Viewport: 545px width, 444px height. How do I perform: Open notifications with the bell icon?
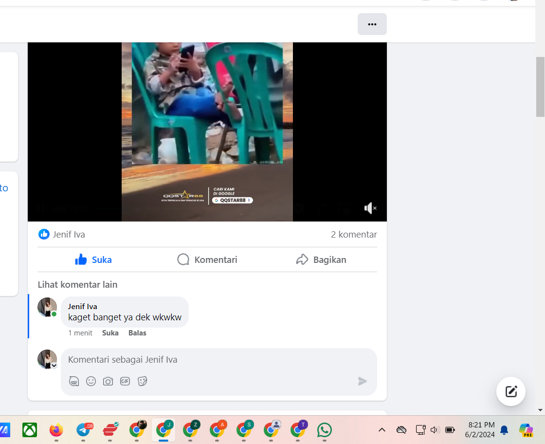pyautogui.click(x=504, y=430)
